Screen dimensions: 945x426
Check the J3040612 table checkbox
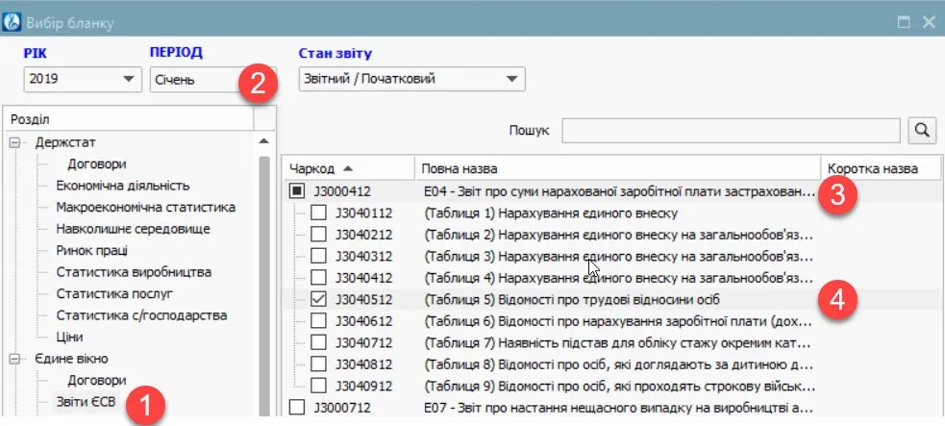click(318, 321)
